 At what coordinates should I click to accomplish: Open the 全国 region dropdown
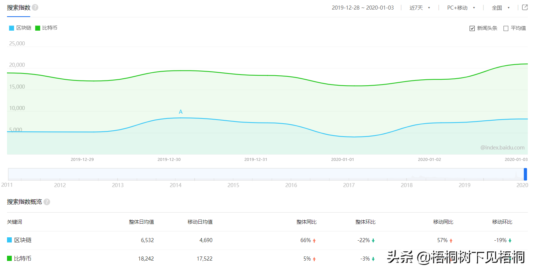501,8
